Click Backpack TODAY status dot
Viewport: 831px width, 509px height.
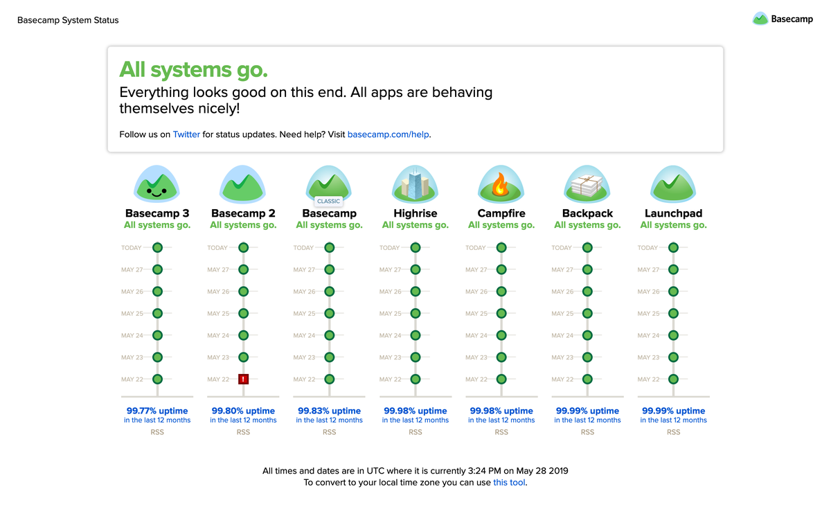587,247
